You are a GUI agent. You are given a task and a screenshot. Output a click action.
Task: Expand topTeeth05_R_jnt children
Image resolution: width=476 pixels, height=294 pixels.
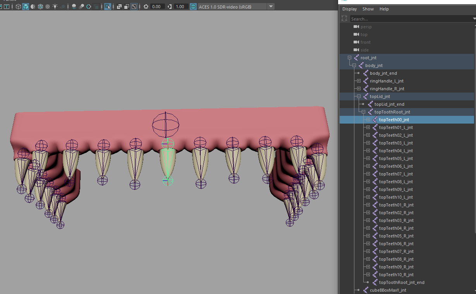(x=368, y=236)
